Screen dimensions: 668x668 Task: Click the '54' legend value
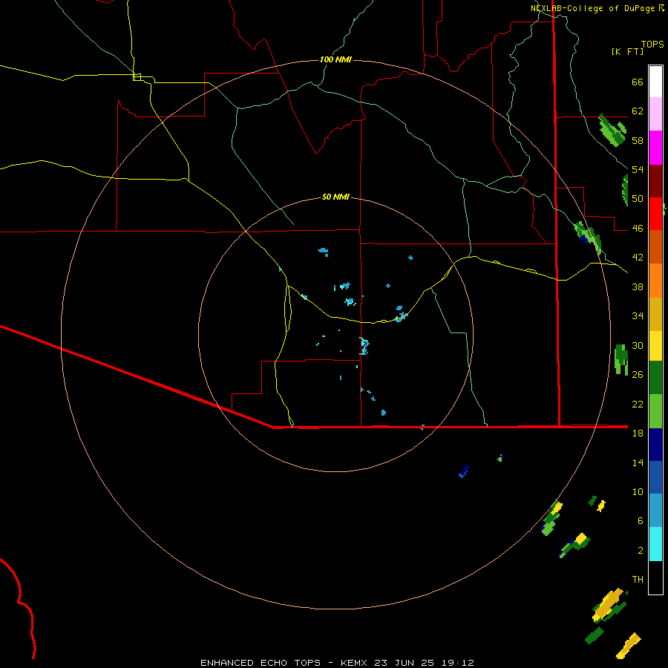[x=638, y=169]
